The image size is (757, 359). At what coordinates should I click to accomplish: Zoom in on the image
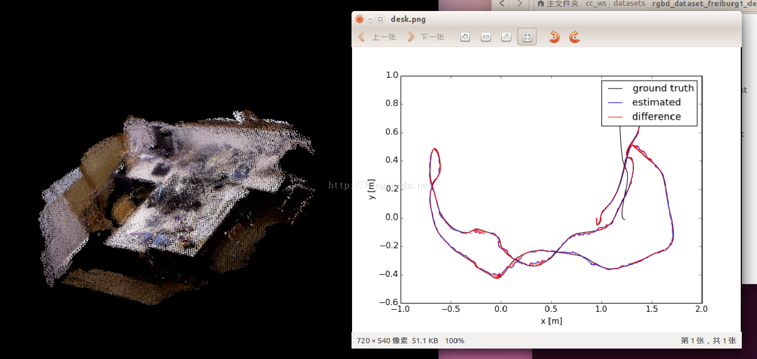click(465, 37)
